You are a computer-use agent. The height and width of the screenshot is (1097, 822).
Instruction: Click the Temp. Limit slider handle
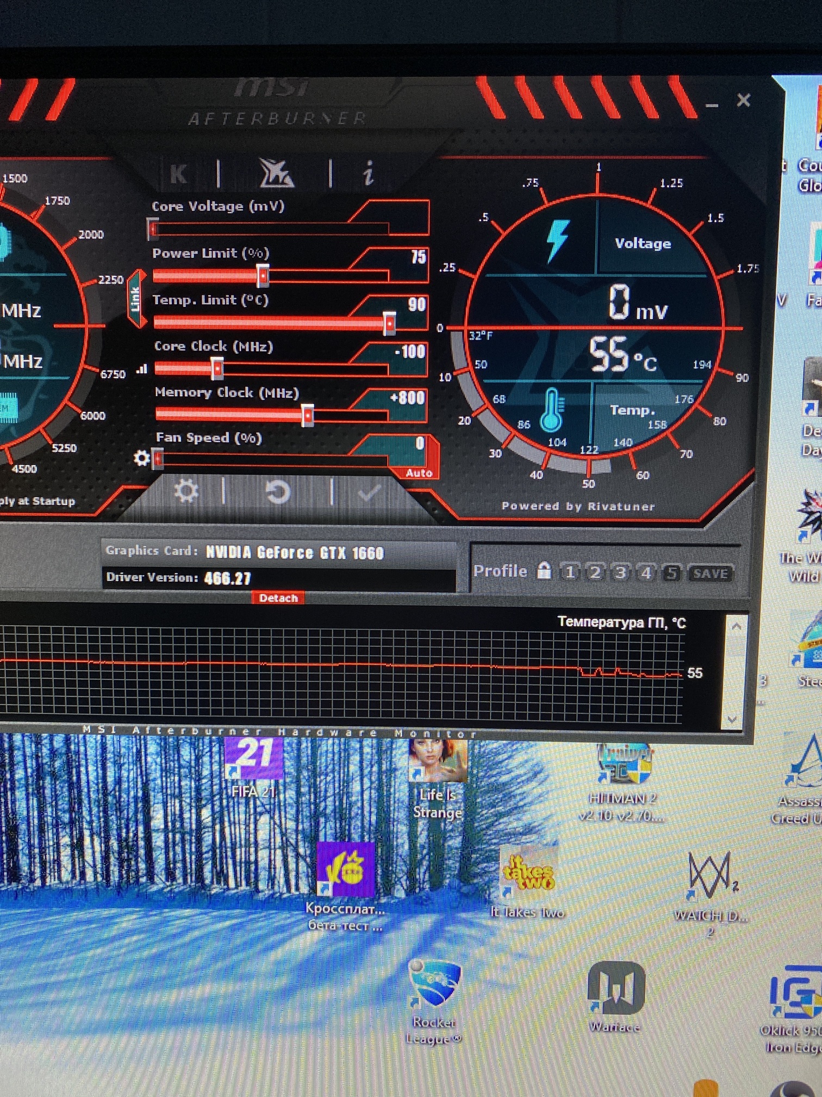click(x=389, y=323)
